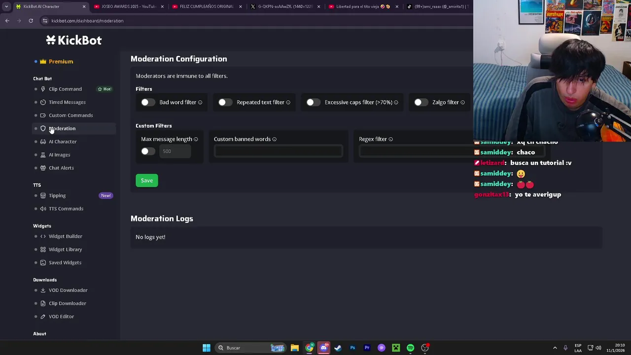Enable the Bad word filter toggle
The width and height of the screenshot is (631, 355).
pyautogui.click(x=148, y=102)
